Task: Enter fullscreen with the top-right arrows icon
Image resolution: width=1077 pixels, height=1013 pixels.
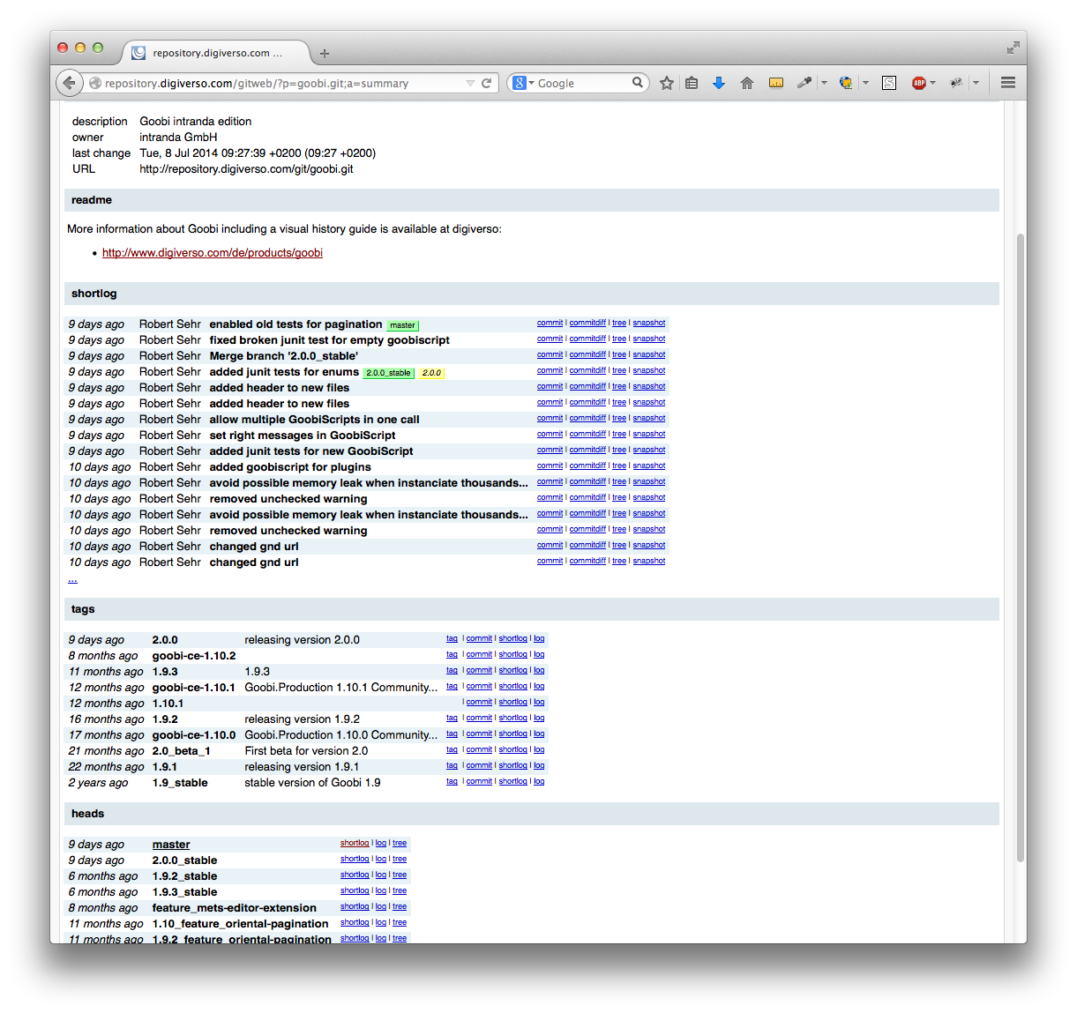Action: pos(1013,48)
